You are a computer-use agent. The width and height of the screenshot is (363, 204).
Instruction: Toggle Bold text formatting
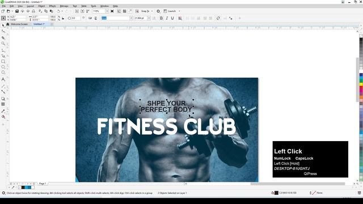coord(161,18)
